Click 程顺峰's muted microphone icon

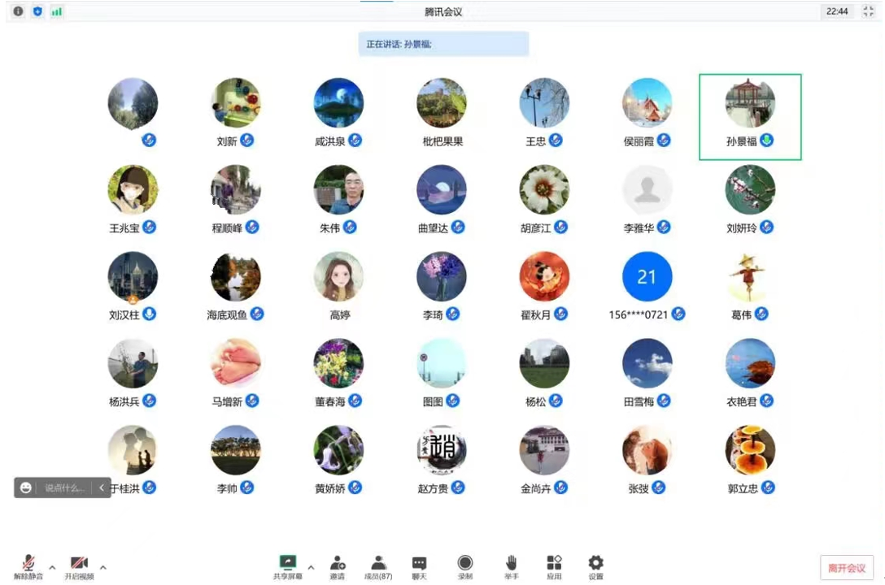coord(252,227)
